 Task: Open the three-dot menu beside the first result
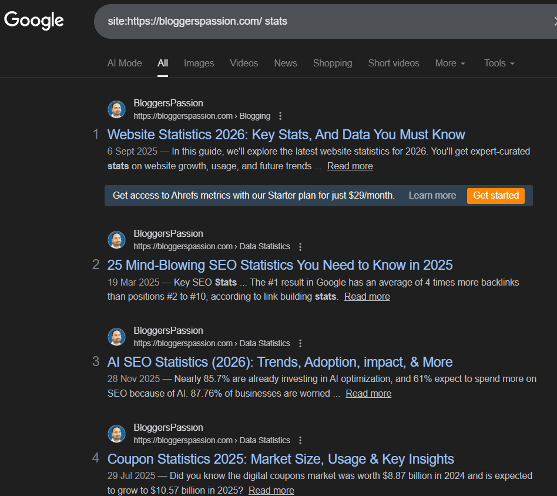pyautogui.click(x=280, y=116)
